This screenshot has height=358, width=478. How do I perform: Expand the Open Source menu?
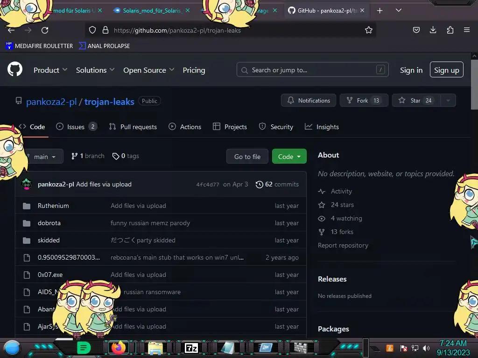[x=149, y=70]
